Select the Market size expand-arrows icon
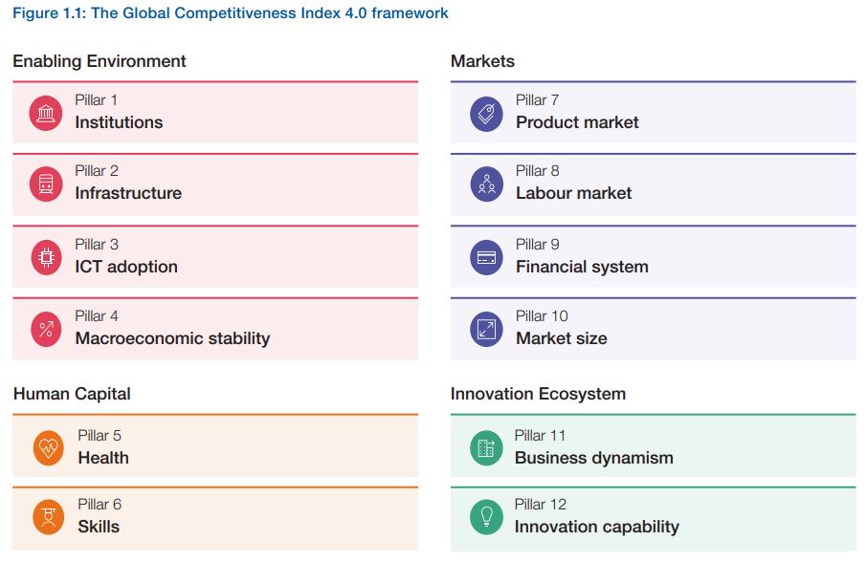Screen dimensions: 867x562 [x=486, y=329]
